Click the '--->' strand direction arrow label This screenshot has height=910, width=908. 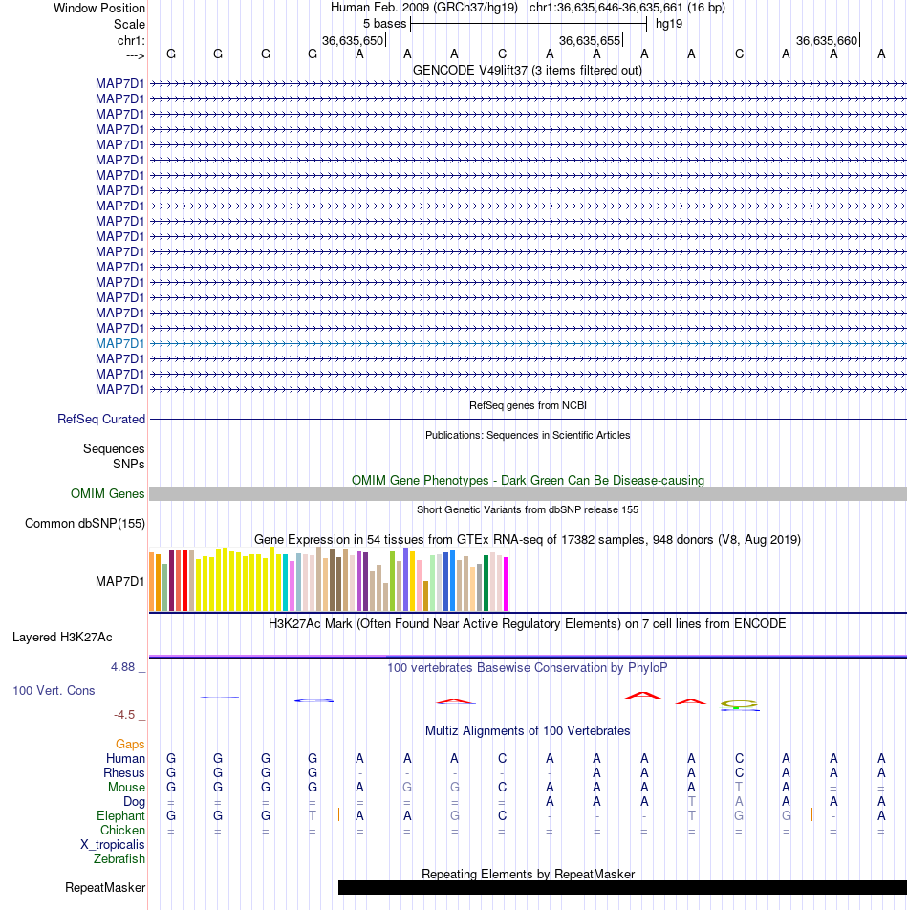click(135, 55)
